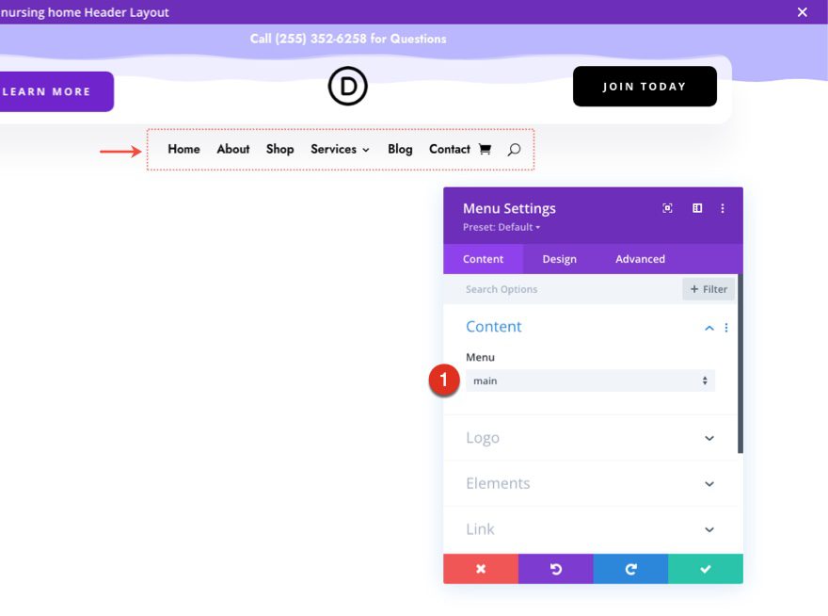Discard changes with the red X icon
This screenshot has height=616, width=828.
coord(480,569)
